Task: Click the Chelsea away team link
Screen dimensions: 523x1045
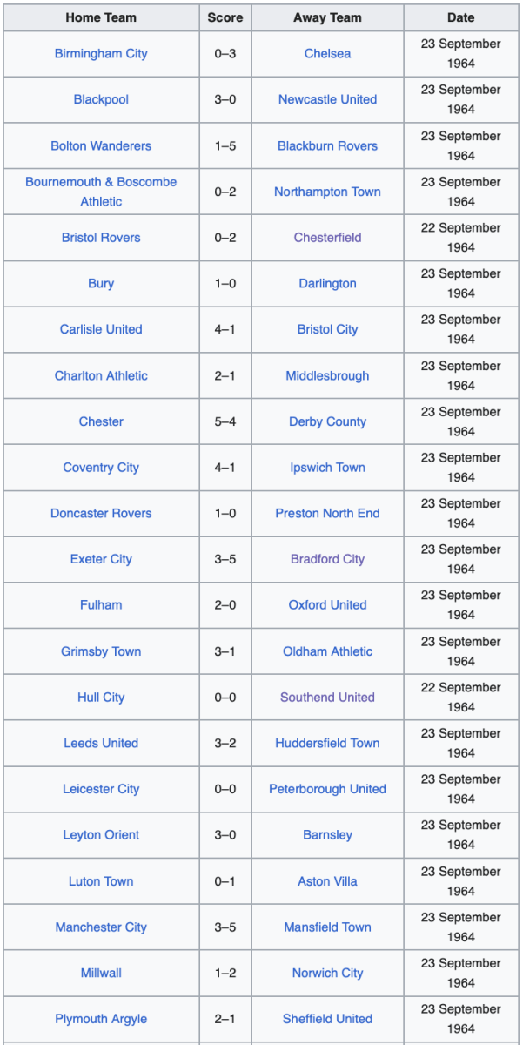Action: [x=327, y=54]
